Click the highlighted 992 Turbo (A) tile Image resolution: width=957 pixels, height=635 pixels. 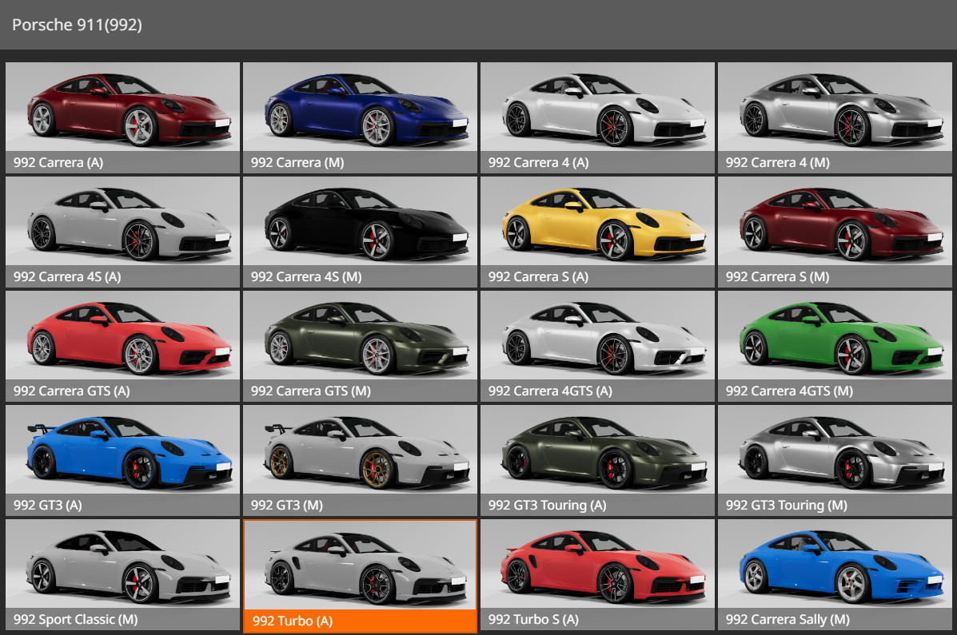[360, 567]
